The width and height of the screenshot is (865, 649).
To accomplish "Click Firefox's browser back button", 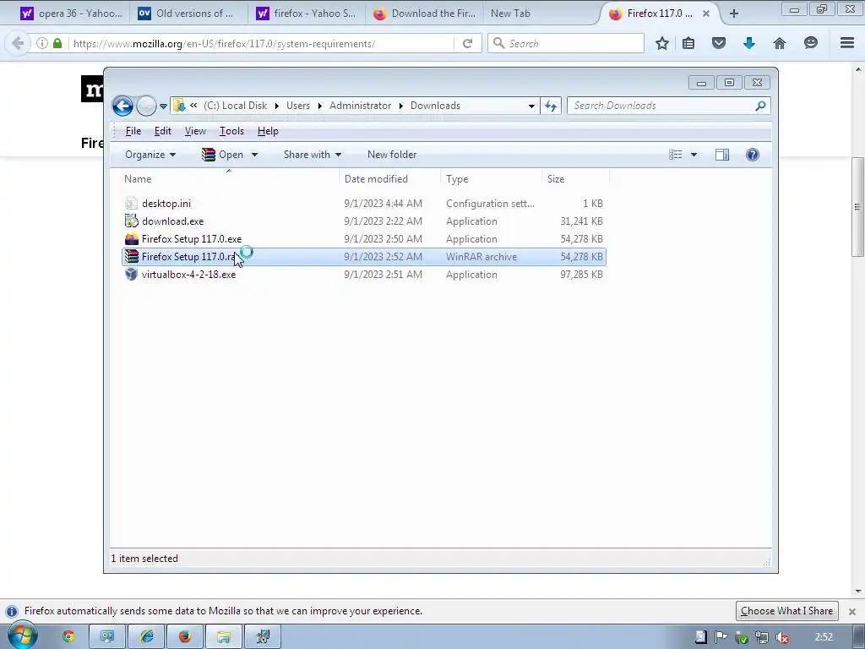I will tap(18, 43).
